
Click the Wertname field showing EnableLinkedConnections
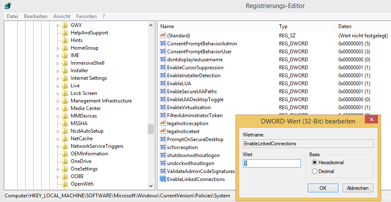click(308, 144)
